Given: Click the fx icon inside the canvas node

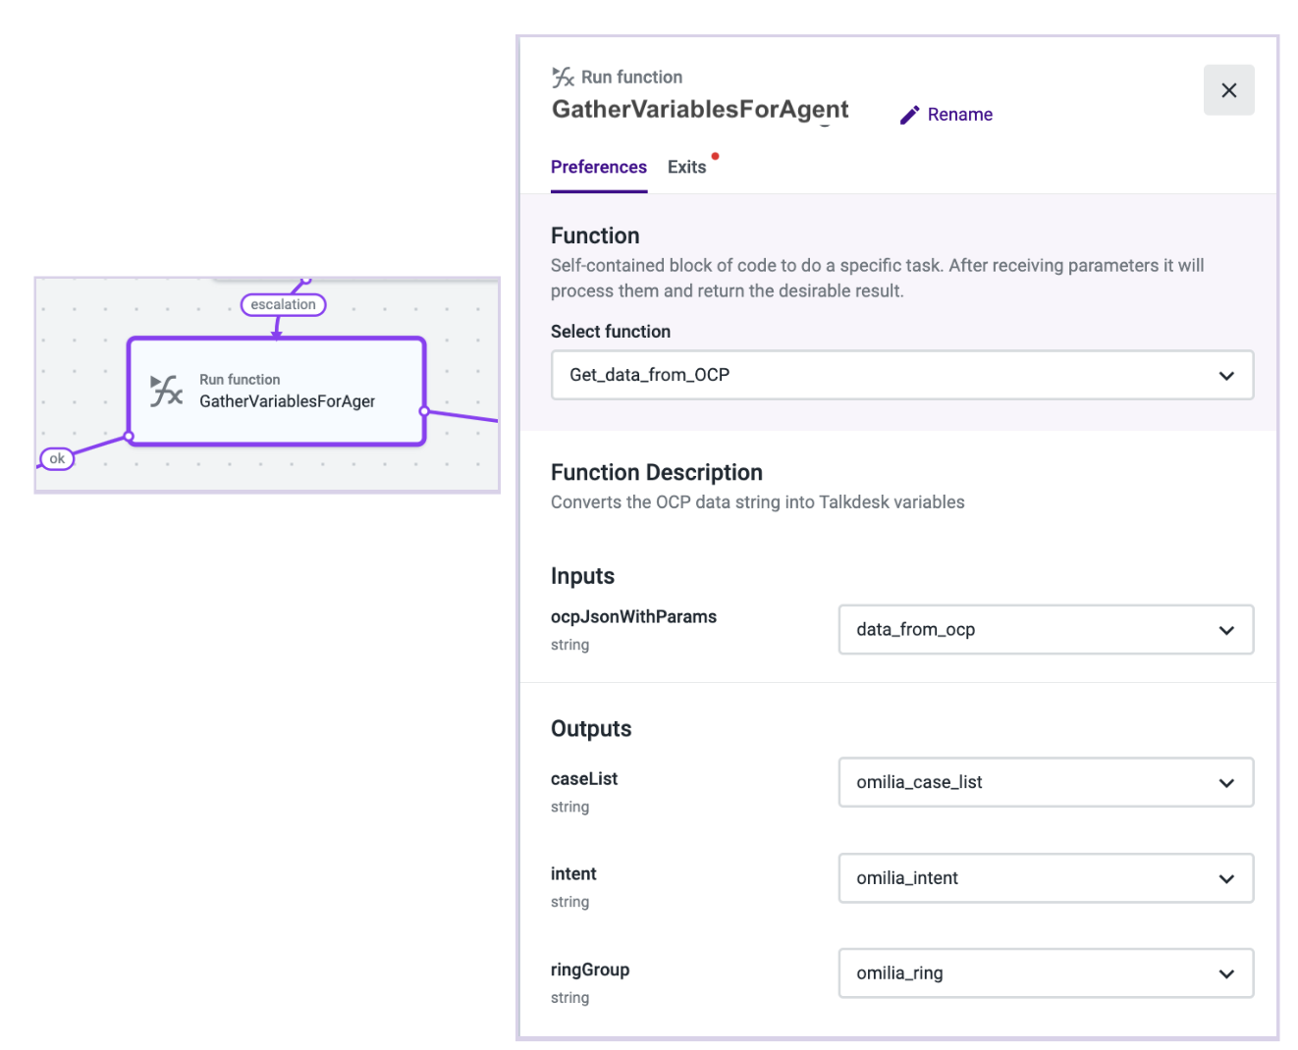Looking at the screenshot, I should [x=166, y=391].
